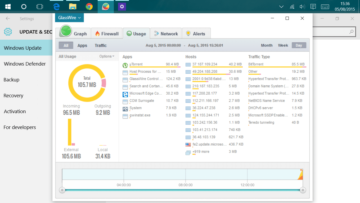This screenshot has height=203, width=360.
Task: Launch Microsoft Edge from the taskbar
Action: [x=56, y=7]
